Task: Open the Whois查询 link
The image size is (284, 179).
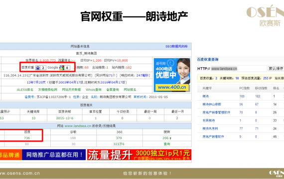Action: (x=94, y=89)
